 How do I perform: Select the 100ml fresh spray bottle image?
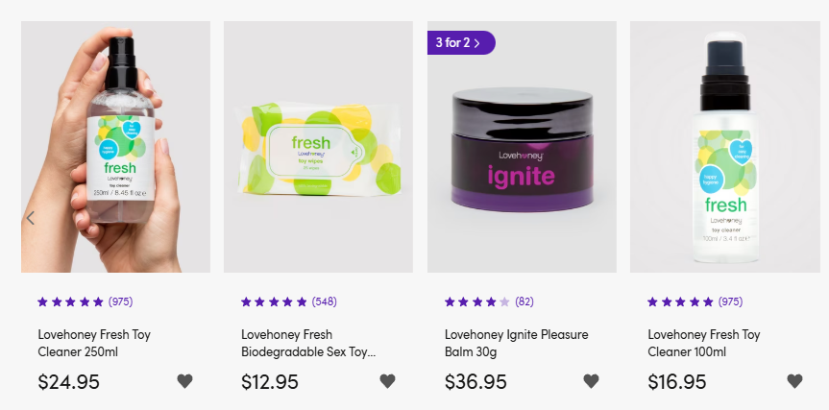point(725,147)
